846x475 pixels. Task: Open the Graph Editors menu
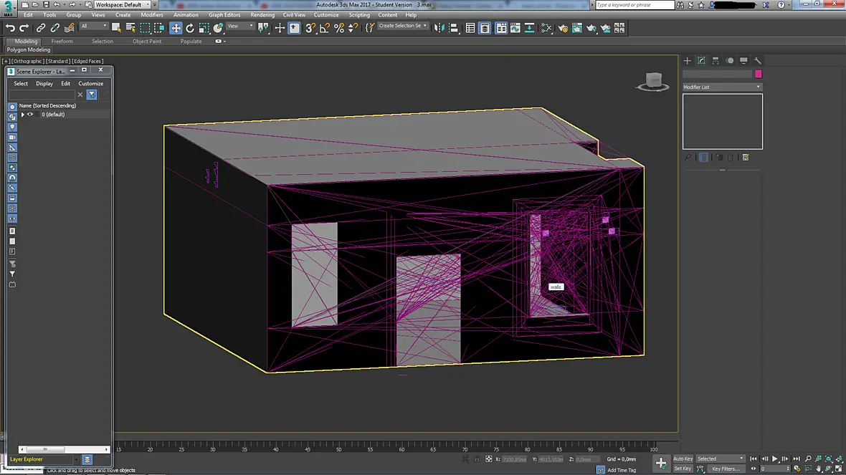pos(224,15)
